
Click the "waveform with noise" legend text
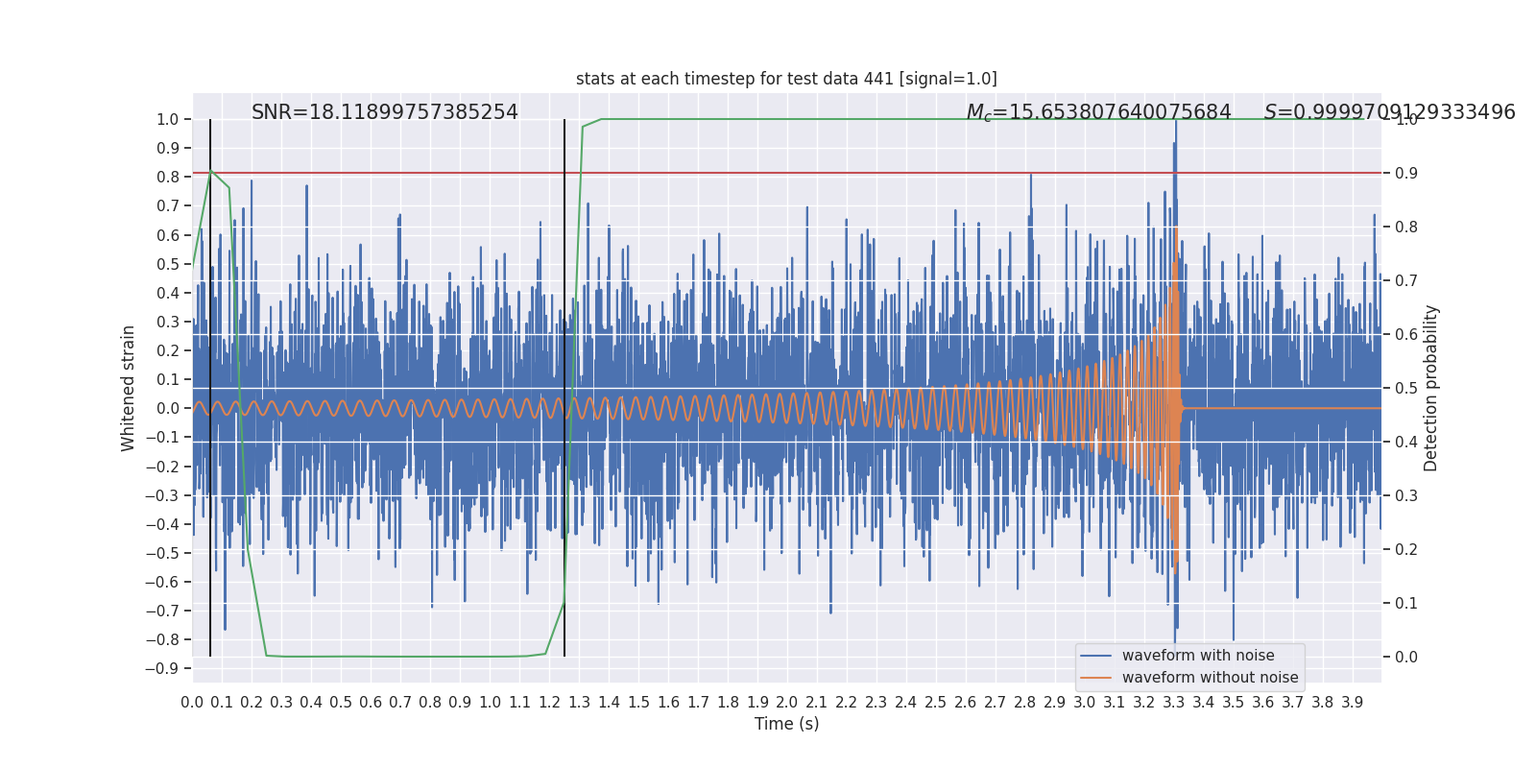(x=1198, y=656)
